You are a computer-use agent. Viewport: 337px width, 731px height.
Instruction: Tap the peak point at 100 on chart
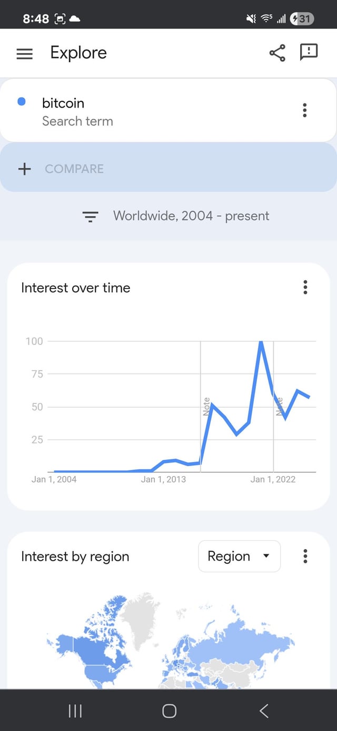pos(261,342)
